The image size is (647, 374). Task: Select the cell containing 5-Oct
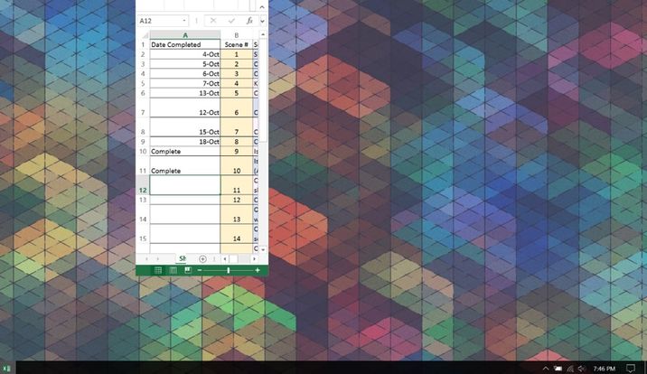click(185, 64)
